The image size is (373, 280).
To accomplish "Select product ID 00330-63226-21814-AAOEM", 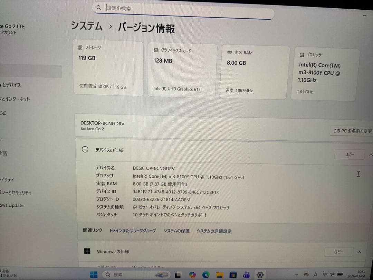I will click(161, 200).
